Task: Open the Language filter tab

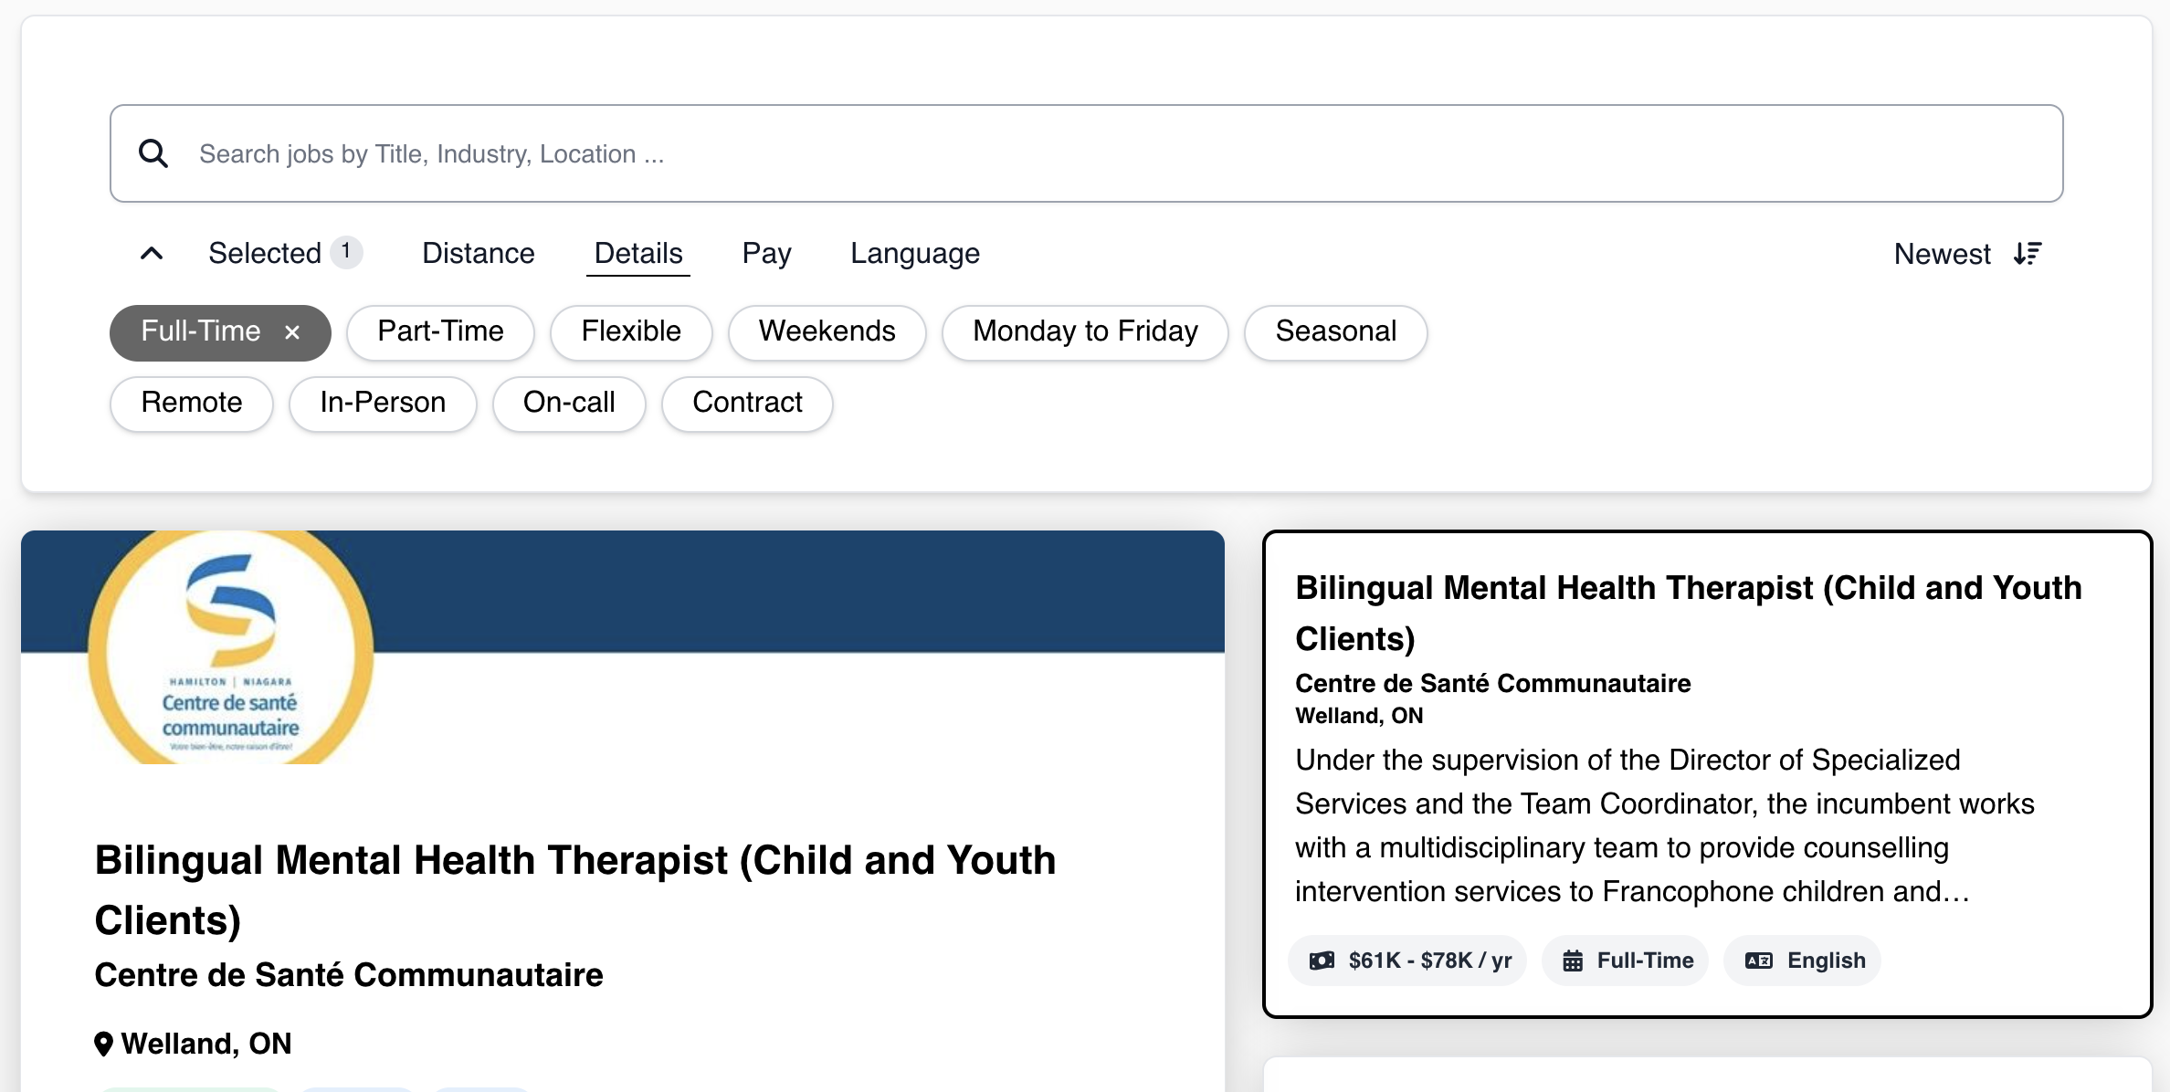Action: pyautogui.click(x=914, y=253)
